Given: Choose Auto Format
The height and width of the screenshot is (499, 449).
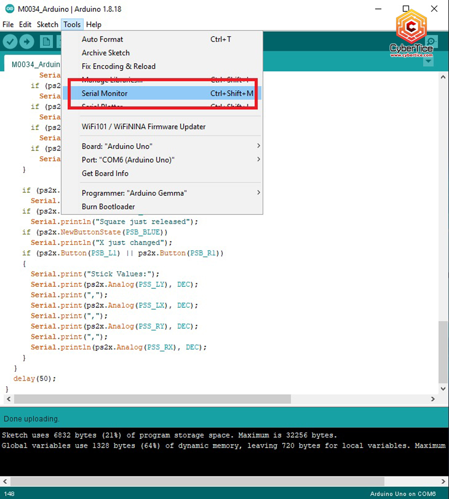Looking at the screenshot, I should pos(162,39).
